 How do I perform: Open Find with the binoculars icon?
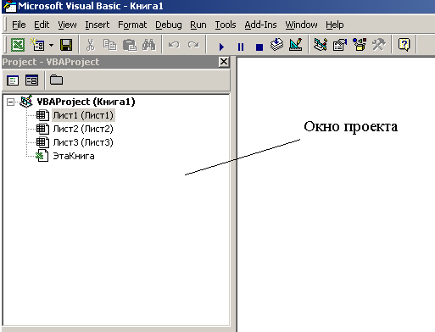[x=149, y=45]
